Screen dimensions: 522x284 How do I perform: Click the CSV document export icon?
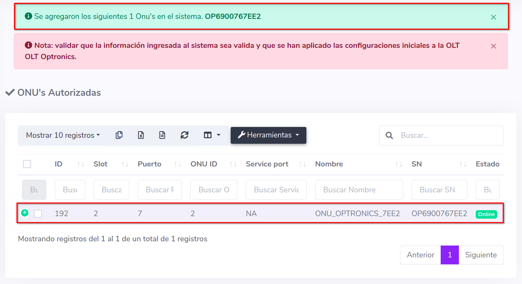[162, 135]
